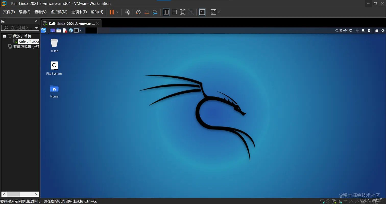The image size is (386, 204).
Task: Open the file manager from the Kali panel
Action: 59,31
